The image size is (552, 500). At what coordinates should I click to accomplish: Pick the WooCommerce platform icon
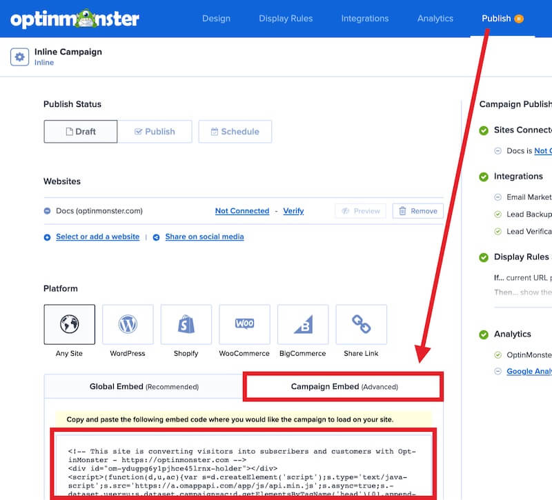point(244,324)
